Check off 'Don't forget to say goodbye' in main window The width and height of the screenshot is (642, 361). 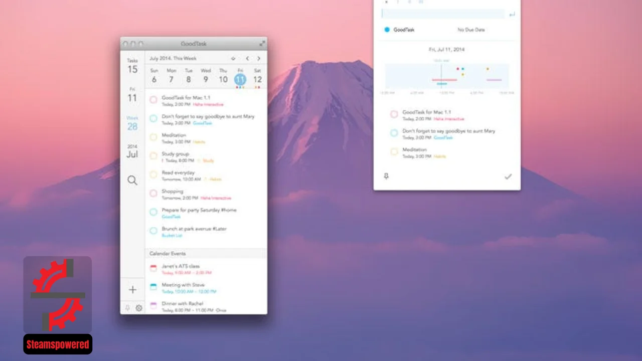point(153,119)
